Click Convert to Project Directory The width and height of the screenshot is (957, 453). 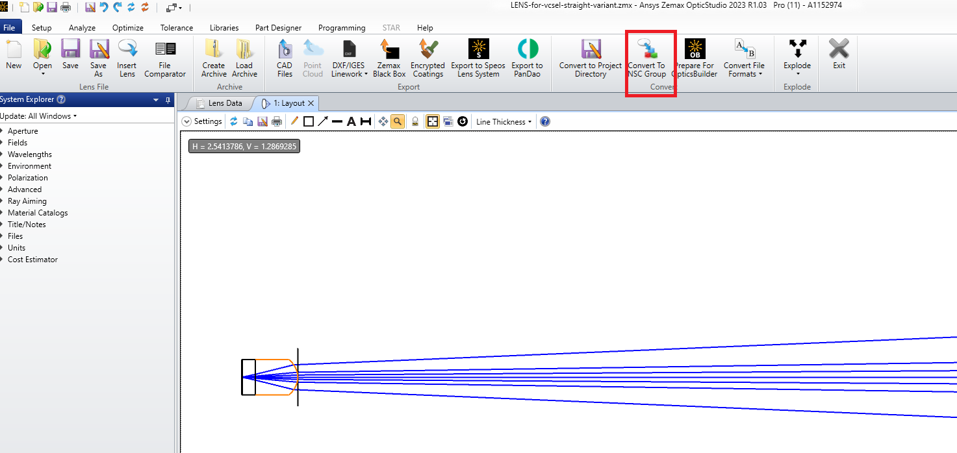tap(591, 58)
